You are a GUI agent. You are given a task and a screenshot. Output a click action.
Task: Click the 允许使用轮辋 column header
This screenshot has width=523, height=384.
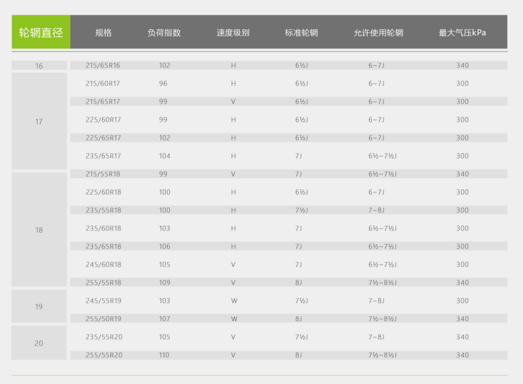click(378, 33)
